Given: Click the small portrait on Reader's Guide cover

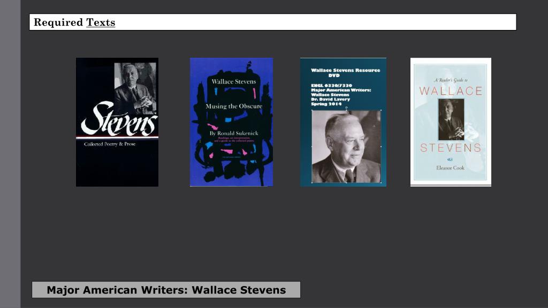Looking at the screenshot, I should (451, 119).
